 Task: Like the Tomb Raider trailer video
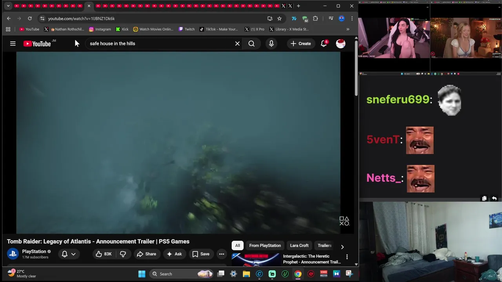(x=104, y=254)
